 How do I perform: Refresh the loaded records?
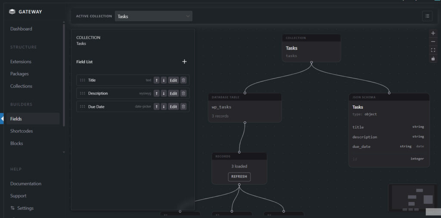tap(239, 177)
